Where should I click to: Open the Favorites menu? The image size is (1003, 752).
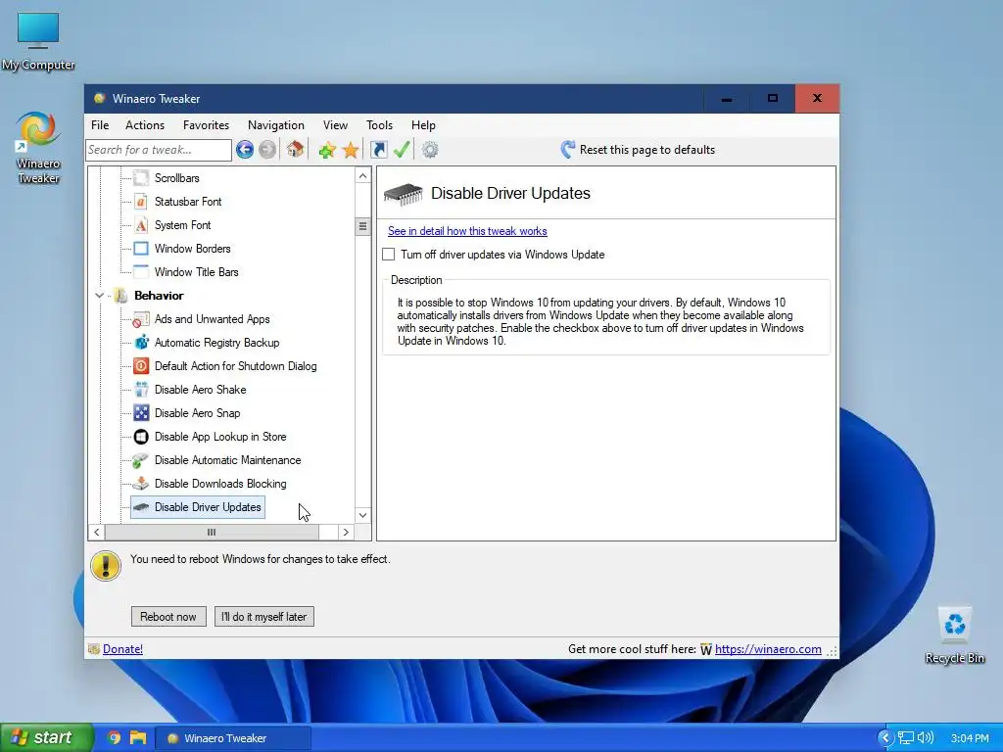[x=206, y=125]
